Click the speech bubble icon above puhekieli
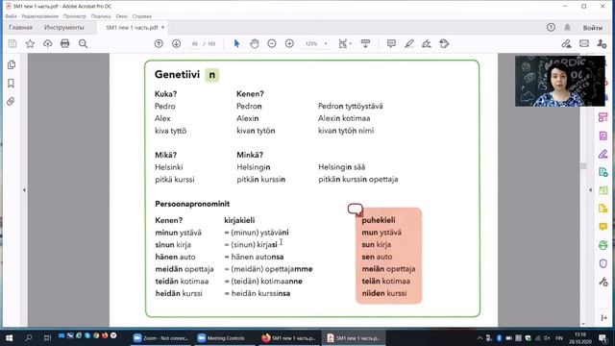Image resolution: width=615 pixels, height=346 pixels. [356, 210]
